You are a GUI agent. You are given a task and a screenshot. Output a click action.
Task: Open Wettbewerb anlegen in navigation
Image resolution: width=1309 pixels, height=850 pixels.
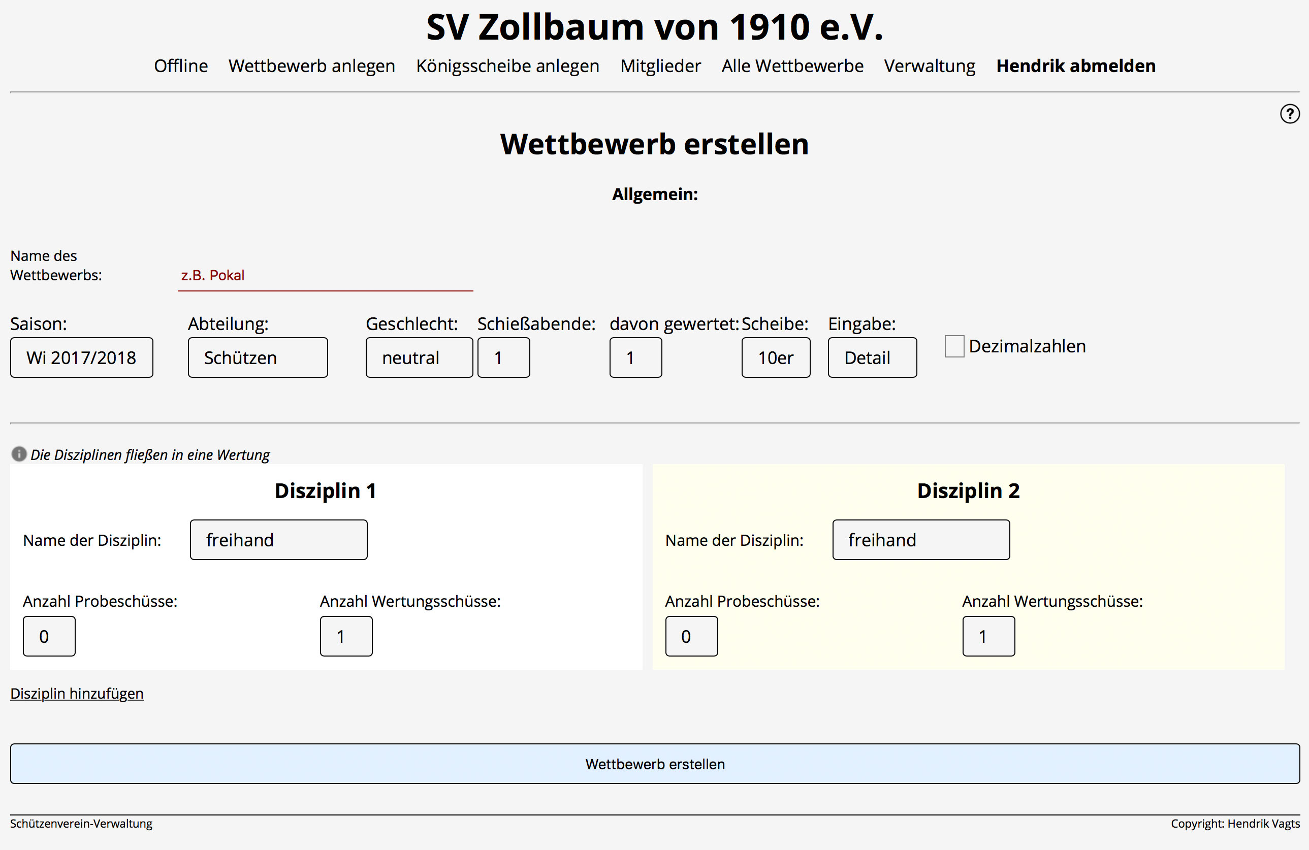point(311,66)
